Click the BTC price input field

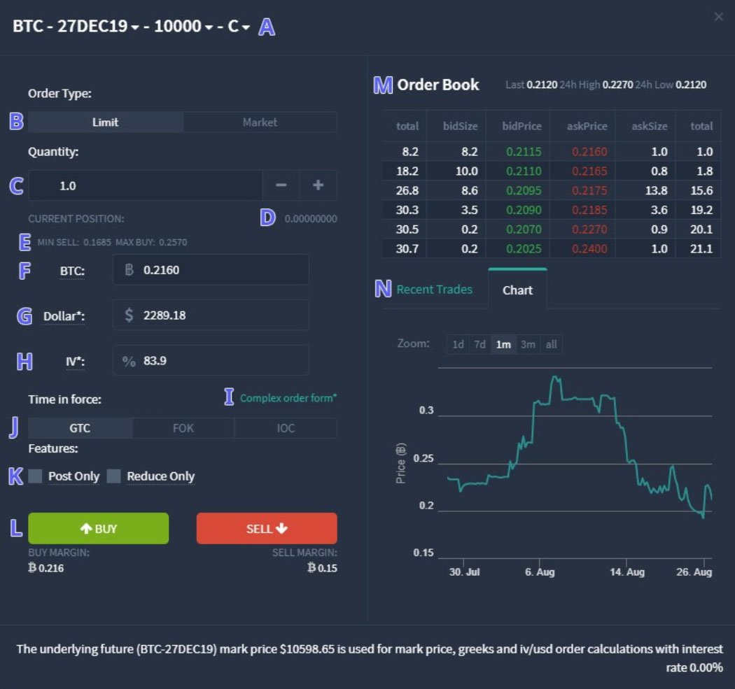point(211,270)
